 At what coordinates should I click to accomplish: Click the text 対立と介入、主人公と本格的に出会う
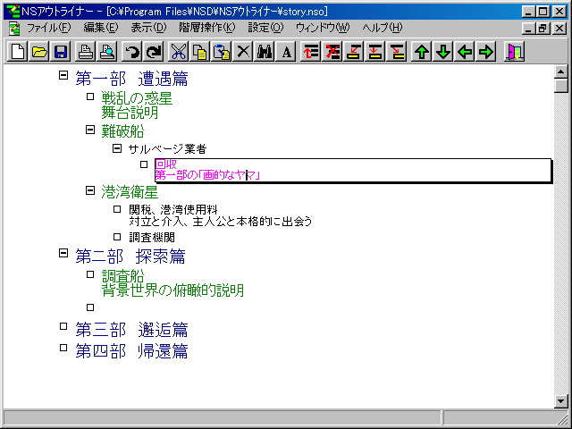pos(221,221)
